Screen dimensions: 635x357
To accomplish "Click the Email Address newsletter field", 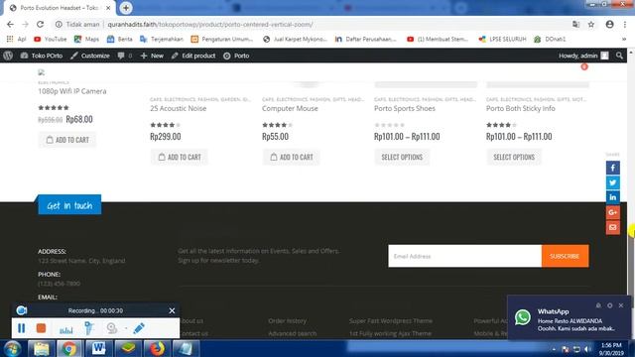I will click(x=465, y=256).
